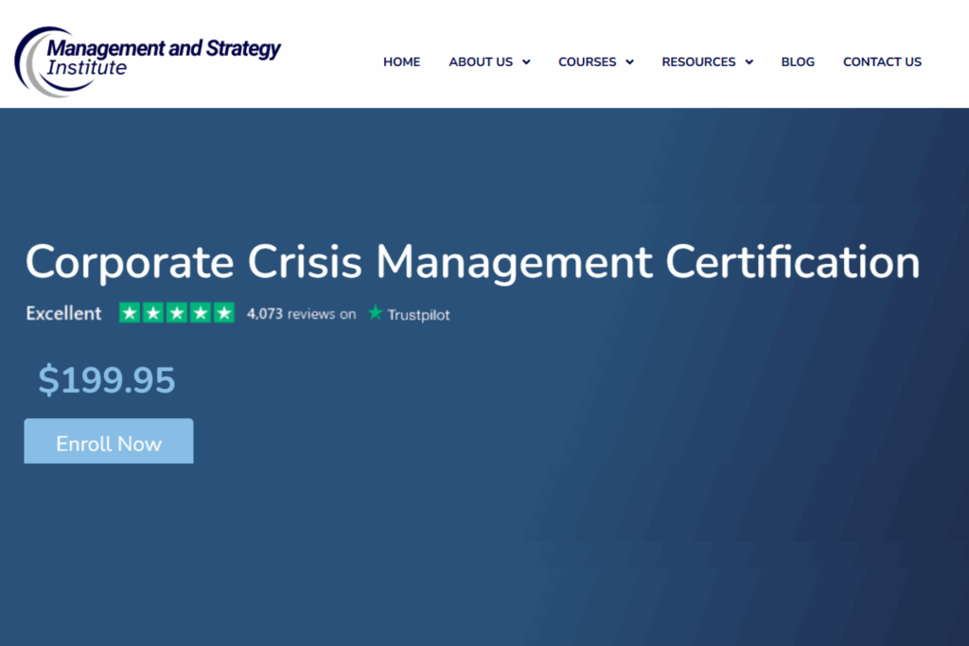Open the 4,073 reviews link
Viewport: 969px width, 646px height.
[x=302, y=314]
